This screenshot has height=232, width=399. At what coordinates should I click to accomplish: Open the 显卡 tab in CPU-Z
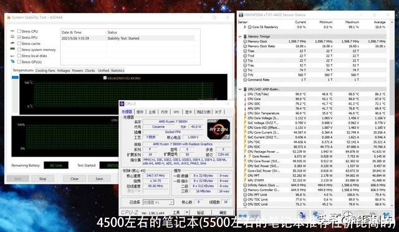pyautogui.click(x=188, y=112)
